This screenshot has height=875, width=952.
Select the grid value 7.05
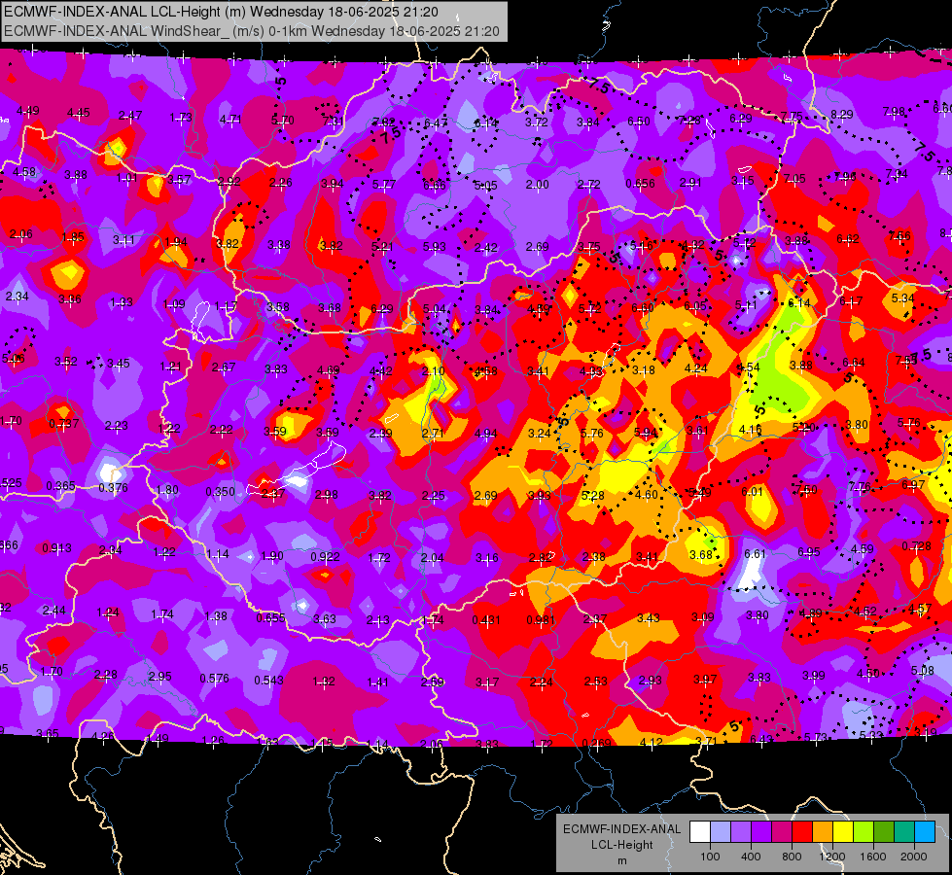[x=794, y=178]
